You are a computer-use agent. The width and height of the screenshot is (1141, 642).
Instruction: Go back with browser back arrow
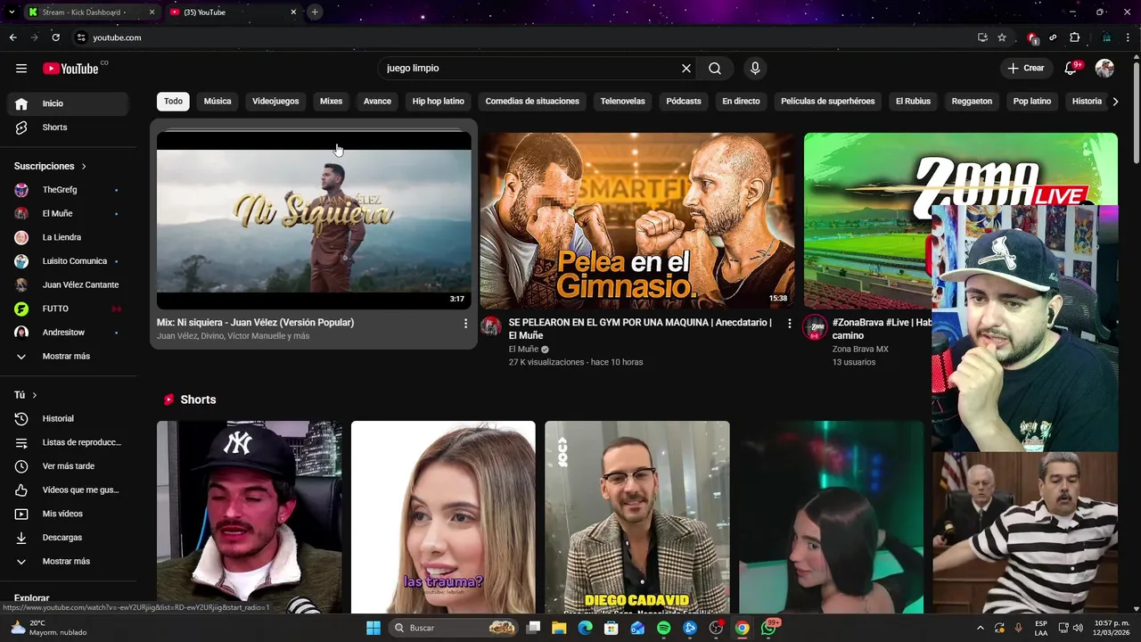tap(12, 37)
